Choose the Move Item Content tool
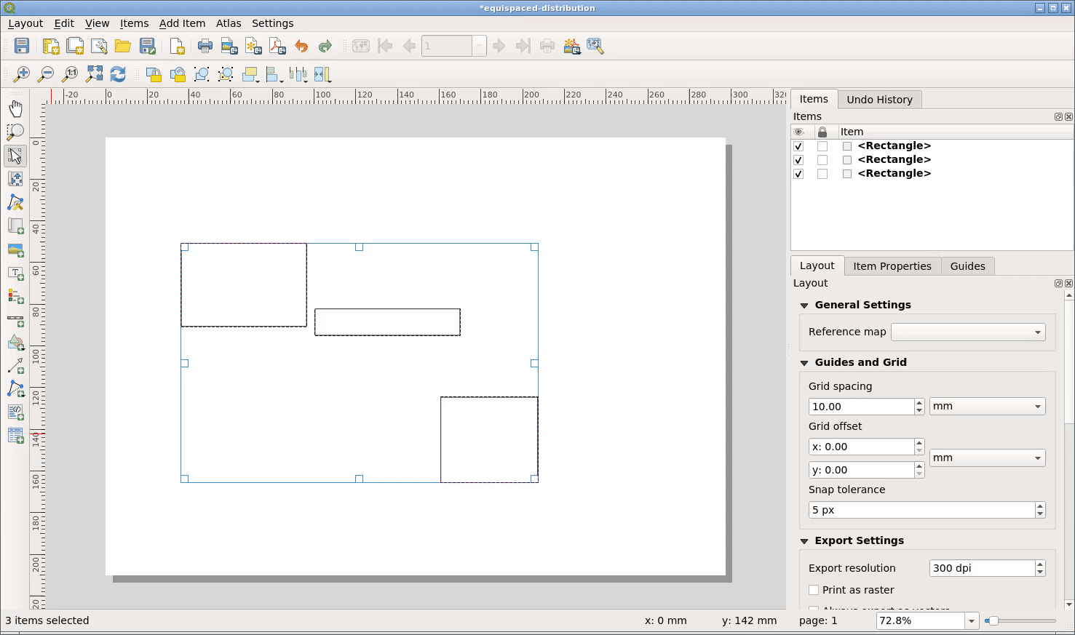The width and height of the screenshot is (1075, 635). click(15, 178)
